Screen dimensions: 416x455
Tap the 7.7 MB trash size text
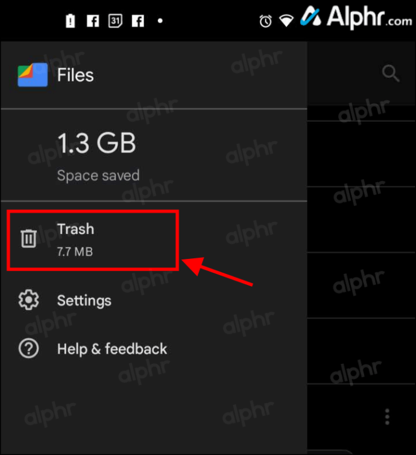coord(75,252)
